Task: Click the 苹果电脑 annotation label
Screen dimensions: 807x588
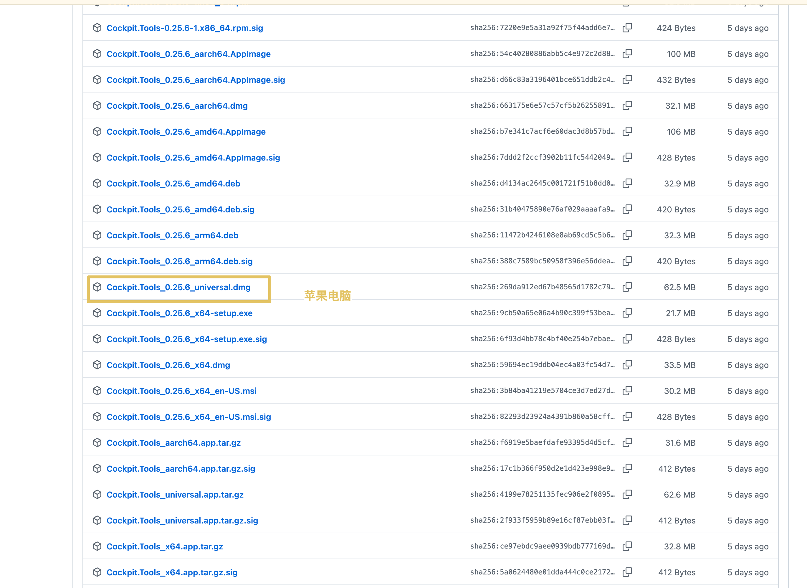Action: pos(328,295)
